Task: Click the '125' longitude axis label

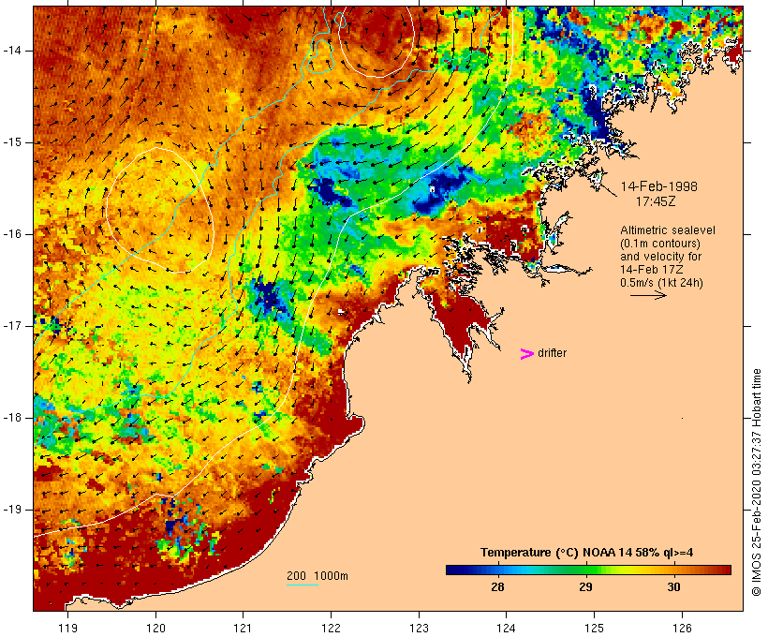Action: point(594,628)
